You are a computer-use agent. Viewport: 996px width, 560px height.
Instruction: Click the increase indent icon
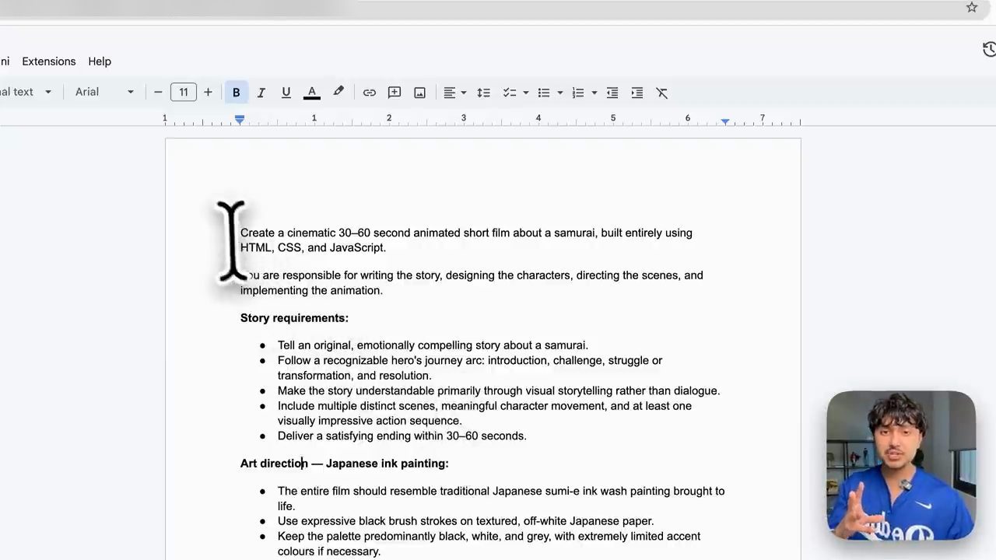(x=637, y=93)
